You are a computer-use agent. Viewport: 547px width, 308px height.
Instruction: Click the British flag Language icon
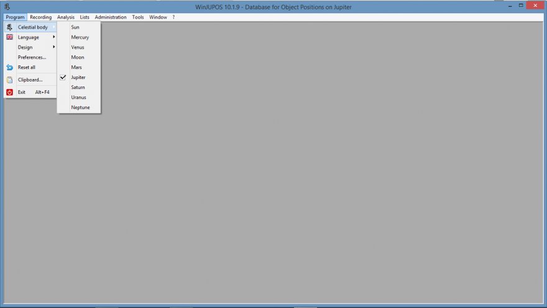coord(9,37)
